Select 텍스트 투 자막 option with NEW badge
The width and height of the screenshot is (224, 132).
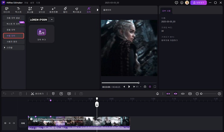[x=14, y=24]
